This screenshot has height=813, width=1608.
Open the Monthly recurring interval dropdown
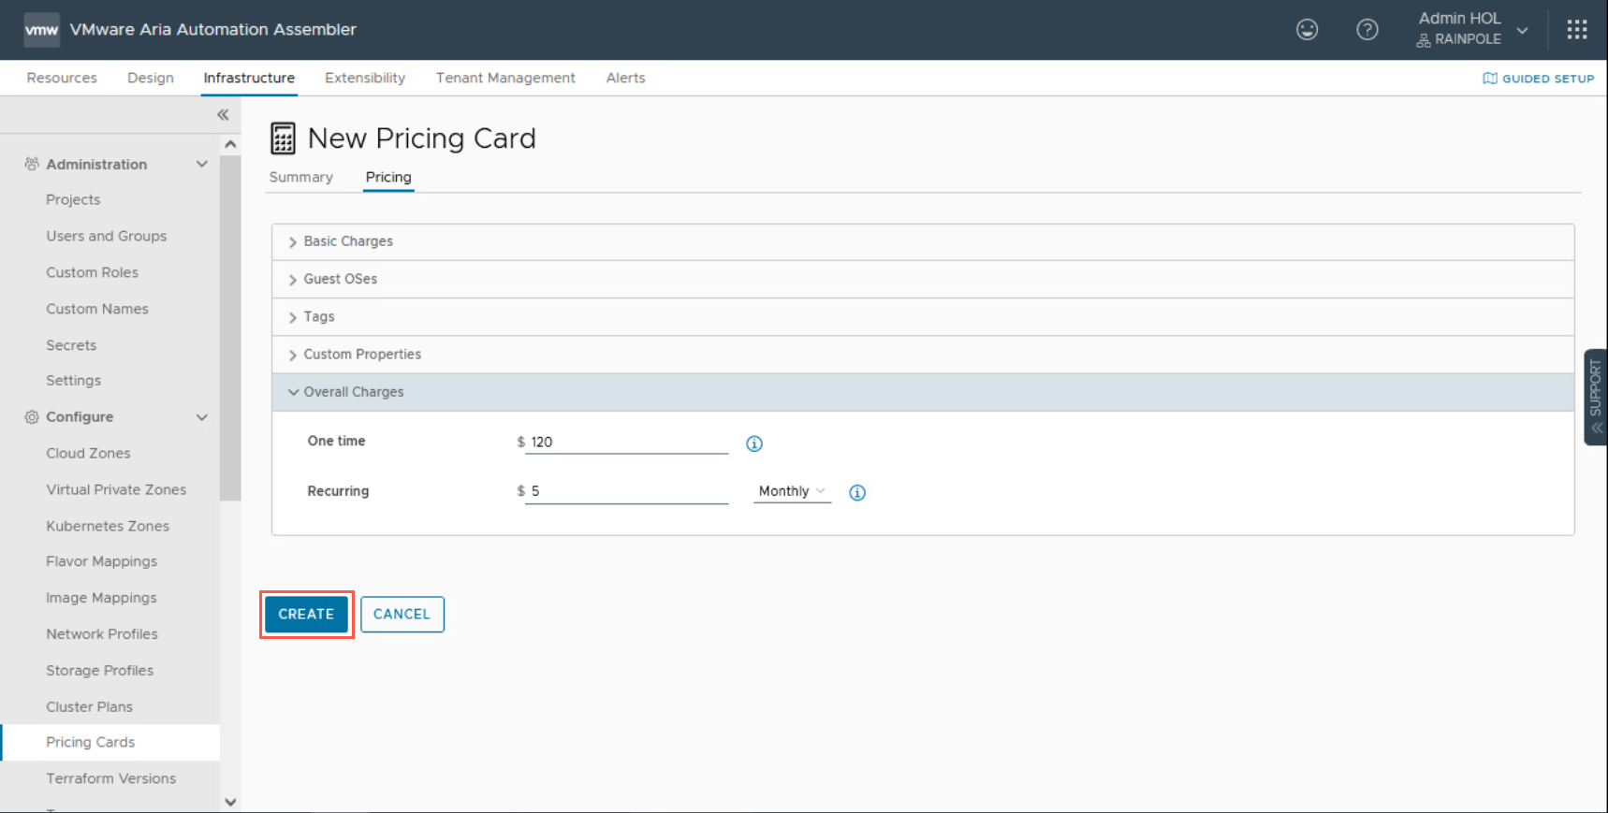pos(792,491)
